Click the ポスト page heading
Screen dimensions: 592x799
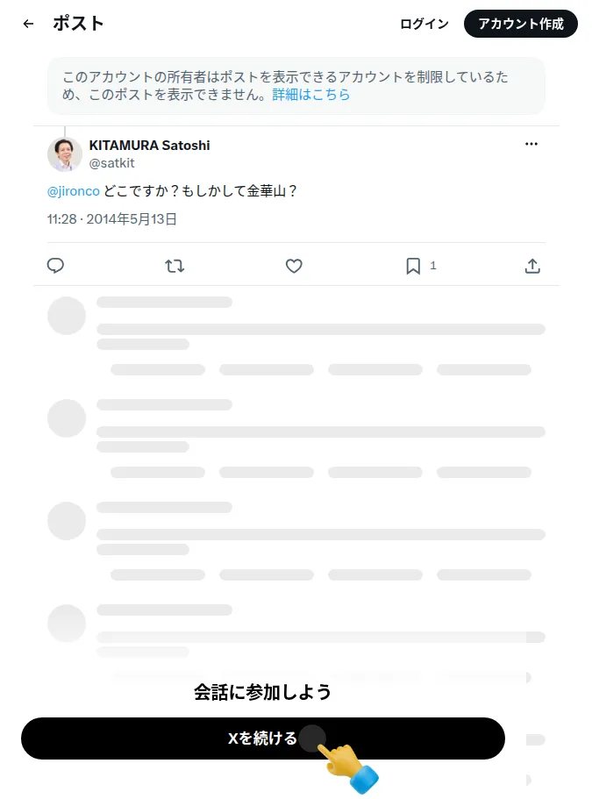(x=78, y=24)
